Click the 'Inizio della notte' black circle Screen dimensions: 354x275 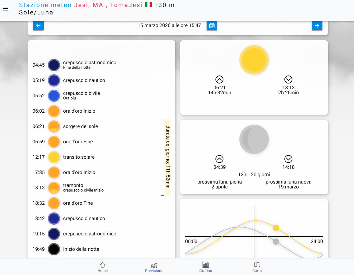pyautogui.click(x=54, y=249)
